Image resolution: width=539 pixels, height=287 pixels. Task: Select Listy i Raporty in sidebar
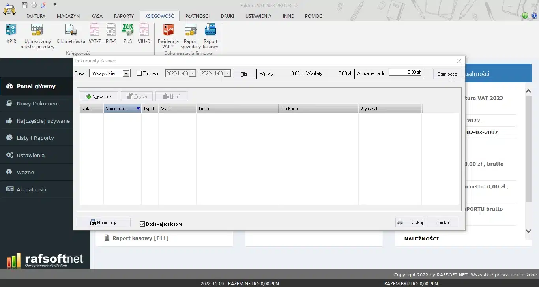[35, 138]
